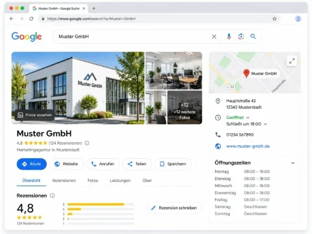
Task: Click the 4-star rating bar
Action: (x=100, y=209)
